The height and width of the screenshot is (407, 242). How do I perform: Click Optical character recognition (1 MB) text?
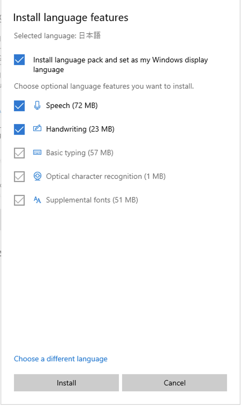106,176
